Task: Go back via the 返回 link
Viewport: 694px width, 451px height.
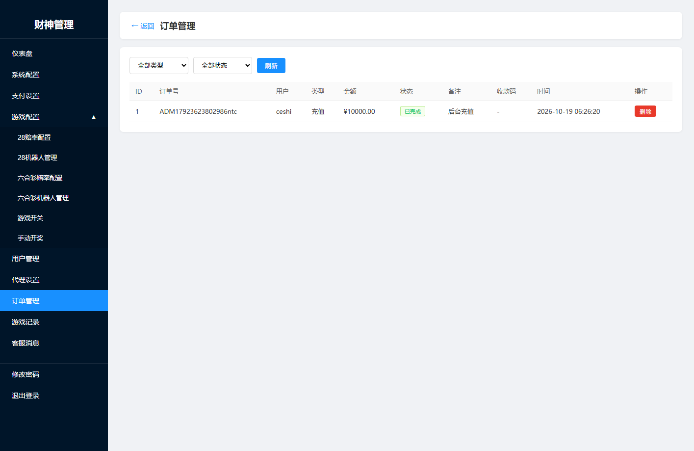Action: (x=143, y=26)
